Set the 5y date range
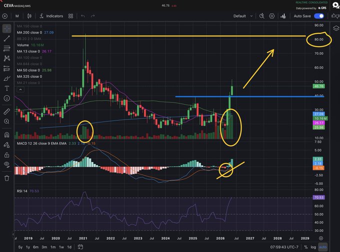Image resolution: width=340 pixels, height=252 pixels. click(20, 247)
